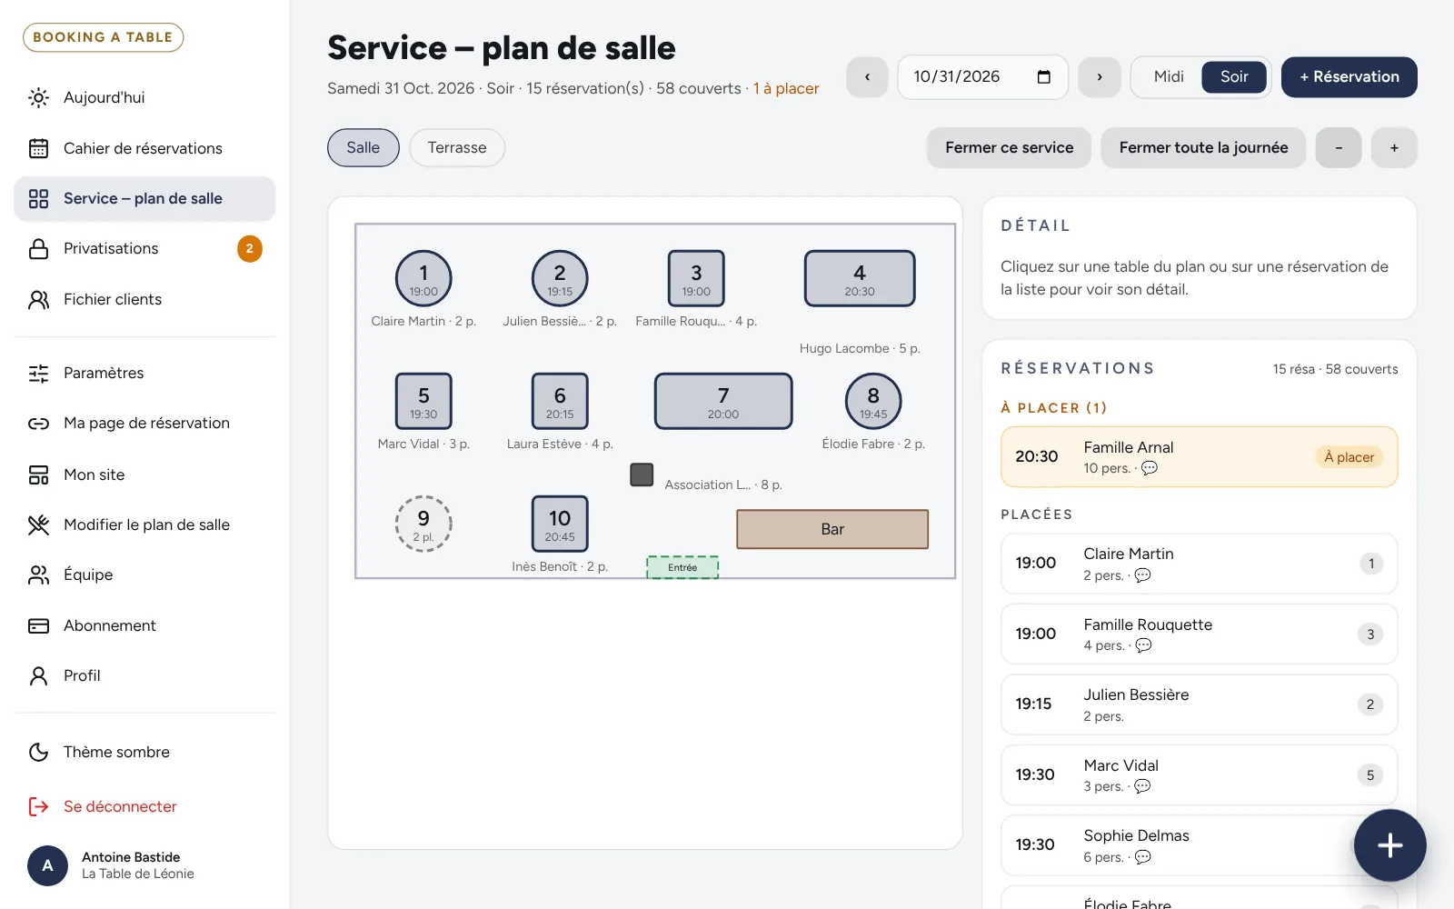
Task: Go to previous day with left chevron
Action: tap(867, 76)
